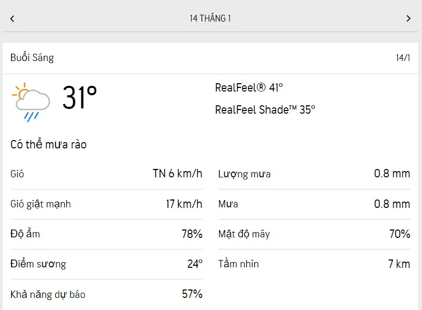Select the Buổi Sáng section title

click(32, 58)
